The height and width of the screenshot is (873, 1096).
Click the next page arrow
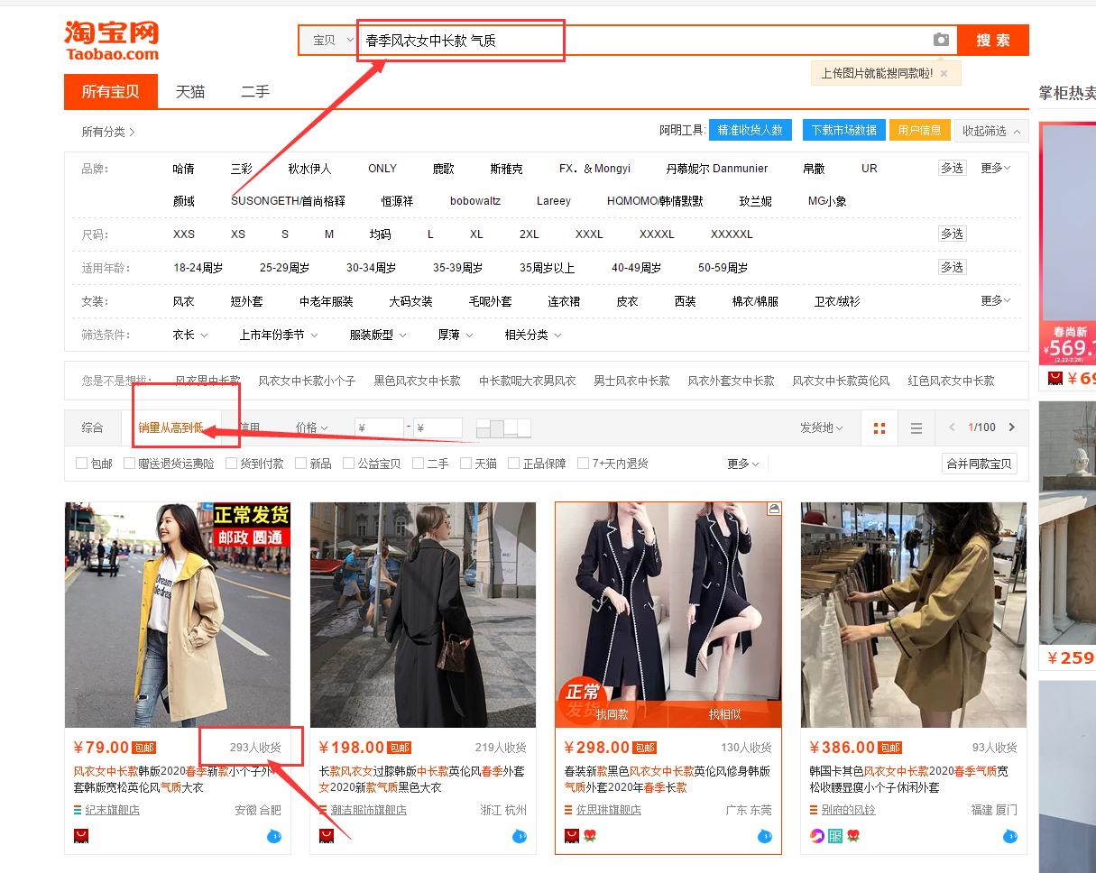pos(1012,428)
